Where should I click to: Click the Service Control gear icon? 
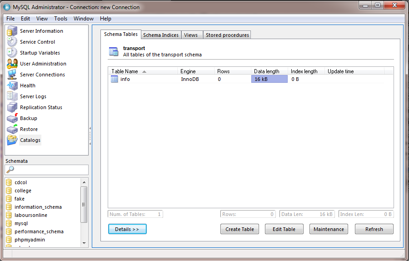coord(12,42)
